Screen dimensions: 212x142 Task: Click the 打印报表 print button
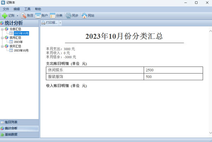pyautogui.click(x=49, y=23)
